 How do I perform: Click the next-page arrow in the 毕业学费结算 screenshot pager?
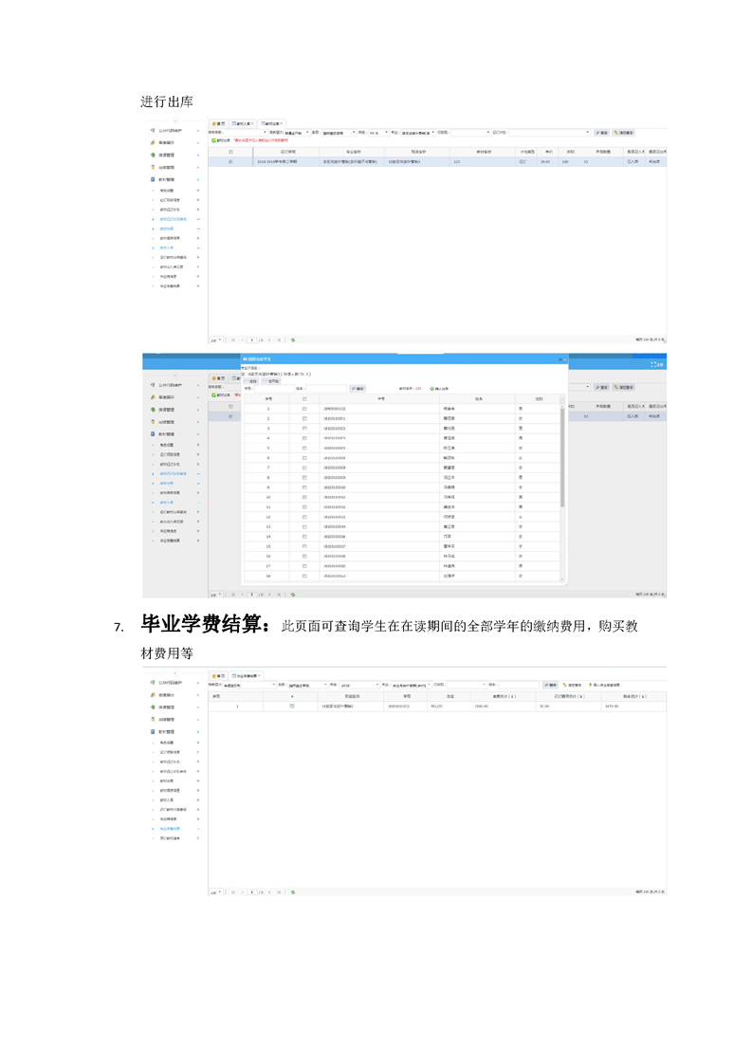[x=269, y=892]
